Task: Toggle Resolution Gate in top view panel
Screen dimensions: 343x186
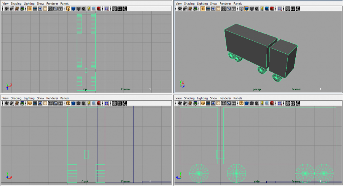Action: [40, 9]
